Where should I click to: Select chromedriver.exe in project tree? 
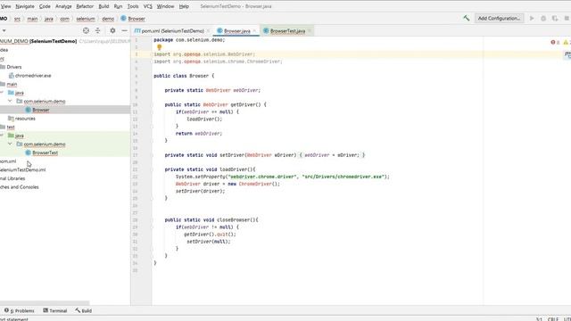pos(33,76)
